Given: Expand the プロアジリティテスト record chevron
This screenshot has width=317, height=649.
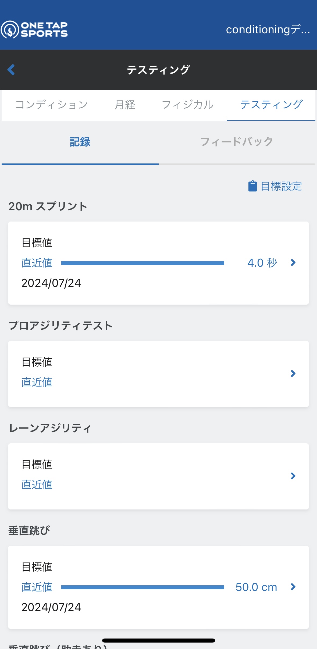Looking at the screenshot, I should pos(293,373).
